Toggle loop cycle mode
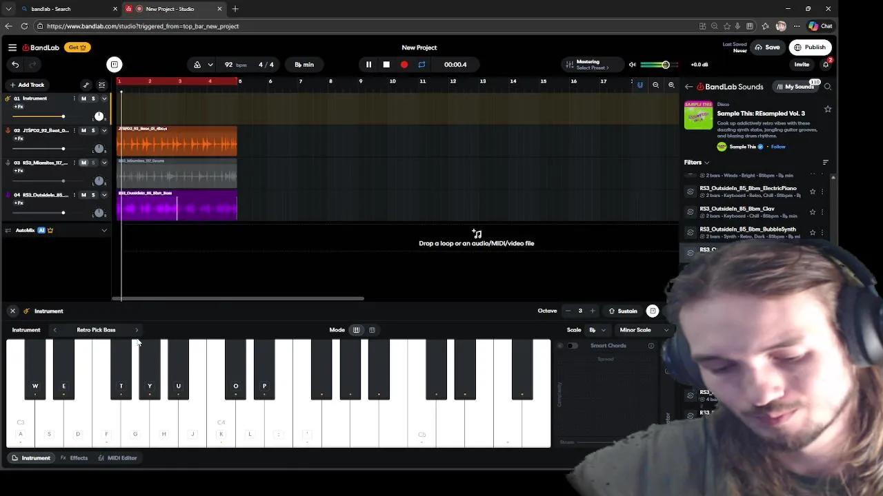Viewport: 883px width, 496px height. click(421, 65)
